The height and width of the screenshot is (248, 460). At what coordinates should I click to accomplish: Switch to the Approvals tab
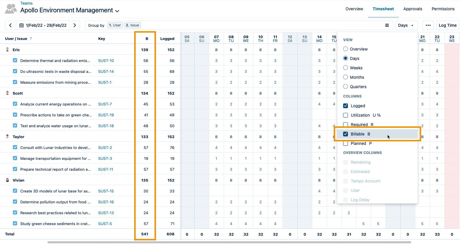coord(413,9)
